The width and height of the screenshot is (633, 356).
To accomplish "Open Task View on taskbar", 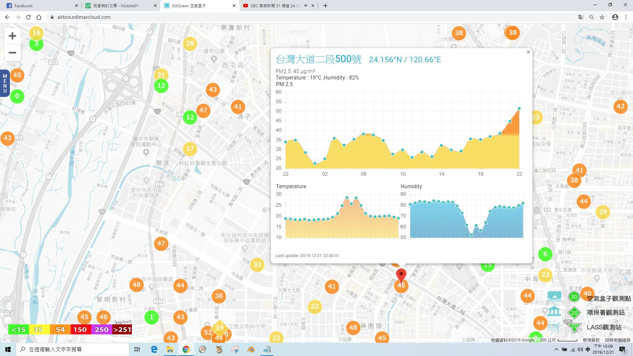I will tap(137, 349).
